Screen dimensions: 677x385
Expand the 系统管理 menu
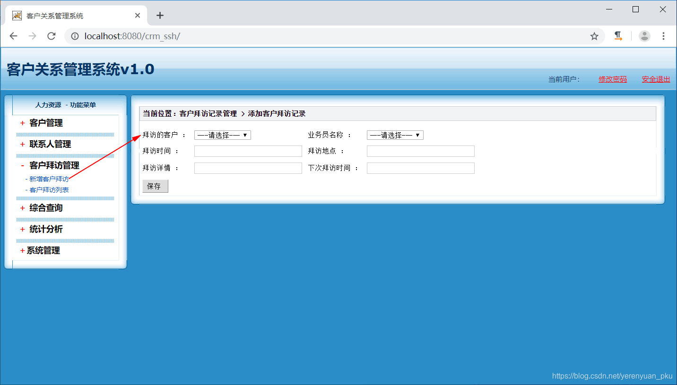43,250
